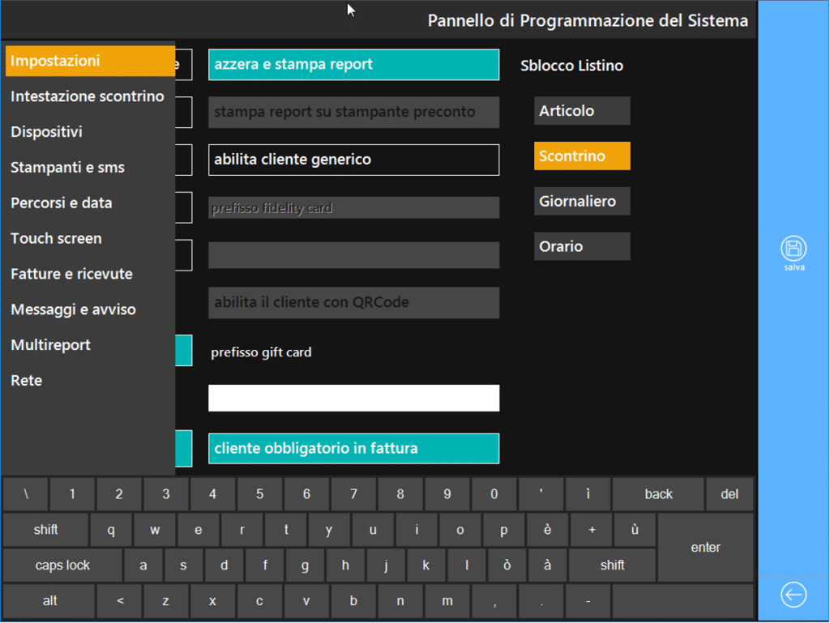This screenshot has width=830, height=623.
Task: Tap the right shift key
Action: (612, 565)
